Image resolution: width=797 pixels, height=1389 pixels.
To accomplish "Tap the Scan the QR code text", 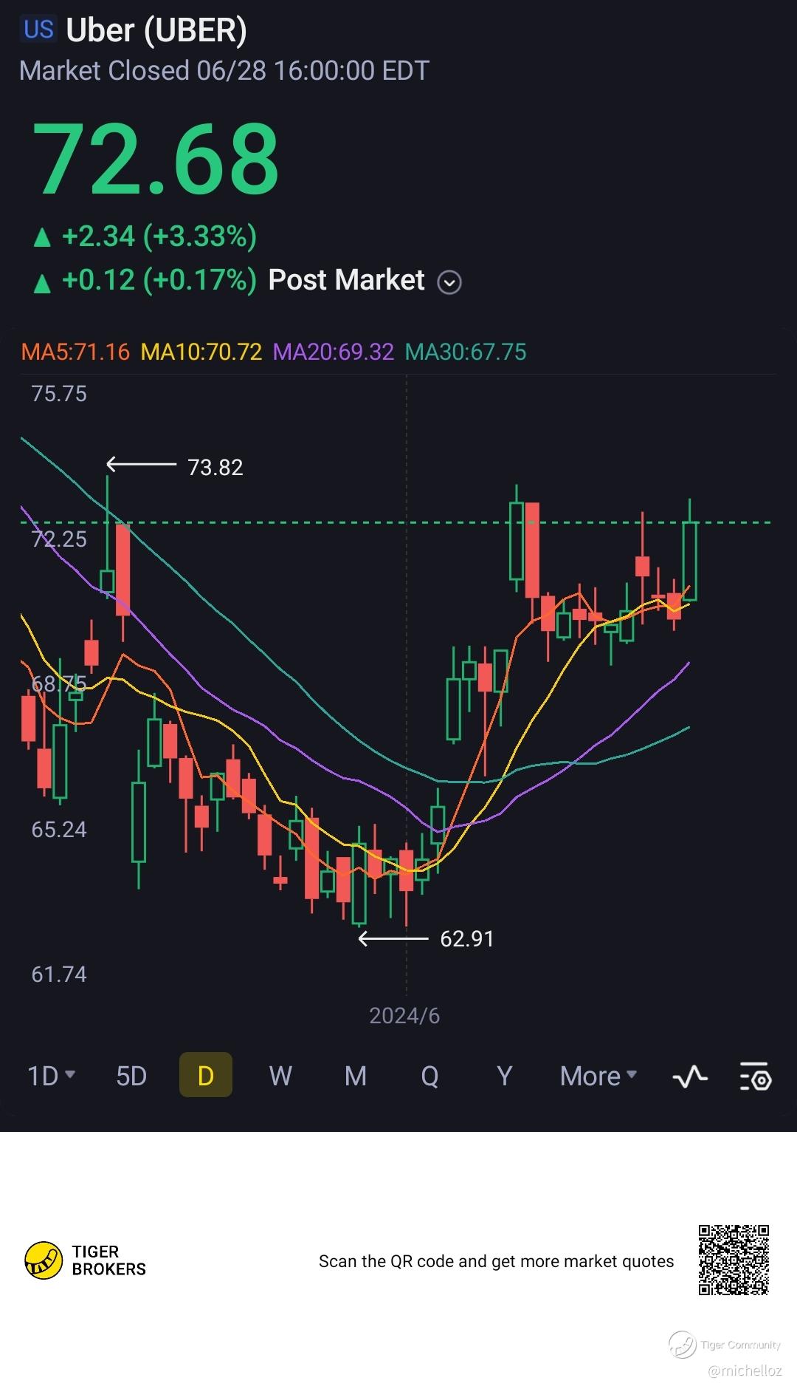I will coord(496,1261).
